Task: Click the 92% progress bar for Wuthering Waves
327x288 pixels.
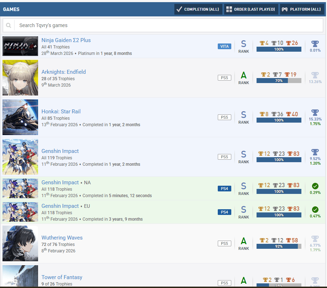Action: coord(279,246)
